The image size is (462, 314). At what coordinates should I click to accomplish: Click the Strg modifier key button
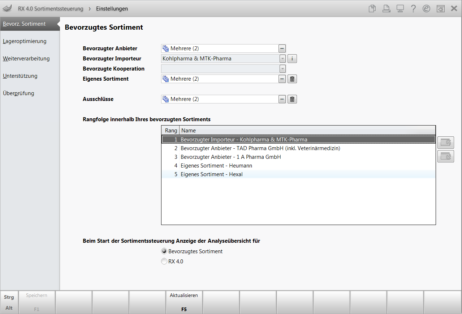click(9, 297)
